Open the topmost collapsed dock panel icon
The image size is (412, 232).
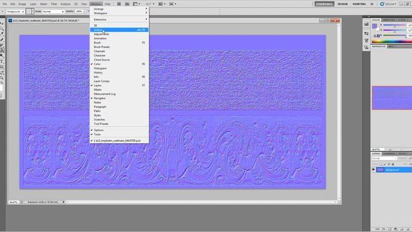pyautogui.click(x=366, y=24)
